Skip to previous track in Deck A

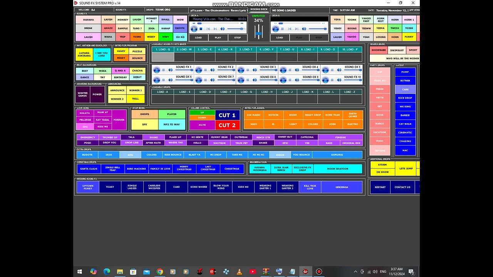click(x=208, y=29)
